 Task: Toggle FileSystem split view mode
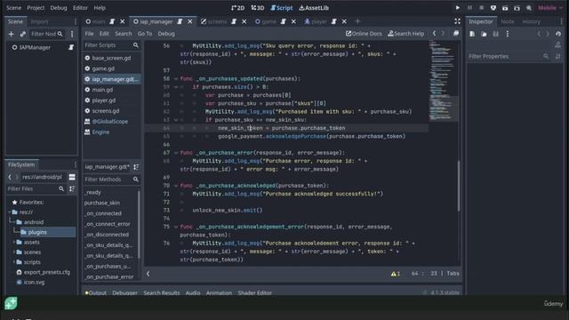point(72,177)
